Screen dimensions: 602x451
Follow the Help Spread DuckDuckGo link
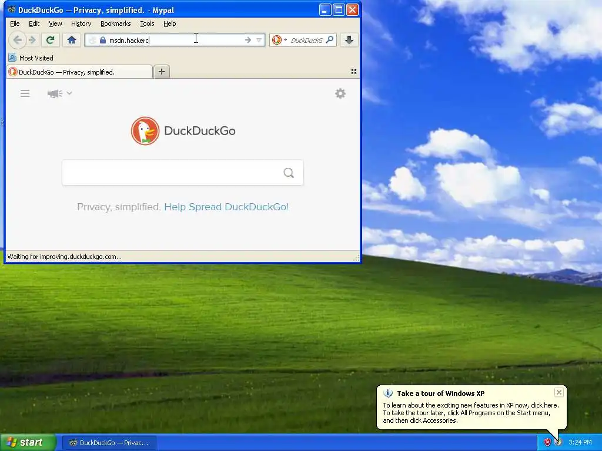tap(226, 207)
